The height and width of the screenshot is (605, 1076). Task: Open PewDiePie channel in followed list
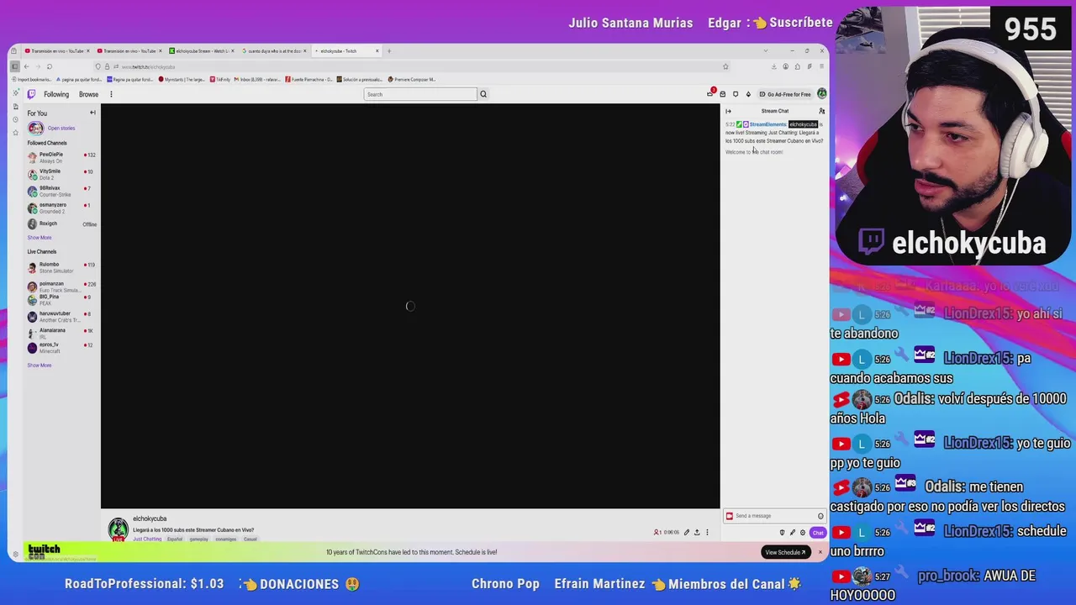(x=61, y=157)
